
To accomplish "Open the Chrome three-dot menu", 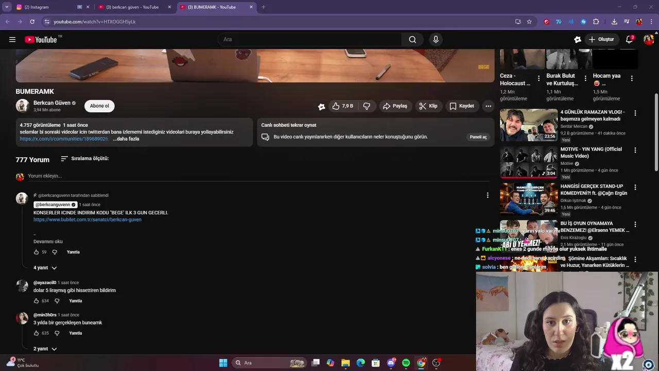I will click(652, 22).
